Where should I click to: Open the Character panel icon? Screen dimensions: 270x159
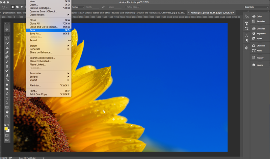(x=247, y=36)
